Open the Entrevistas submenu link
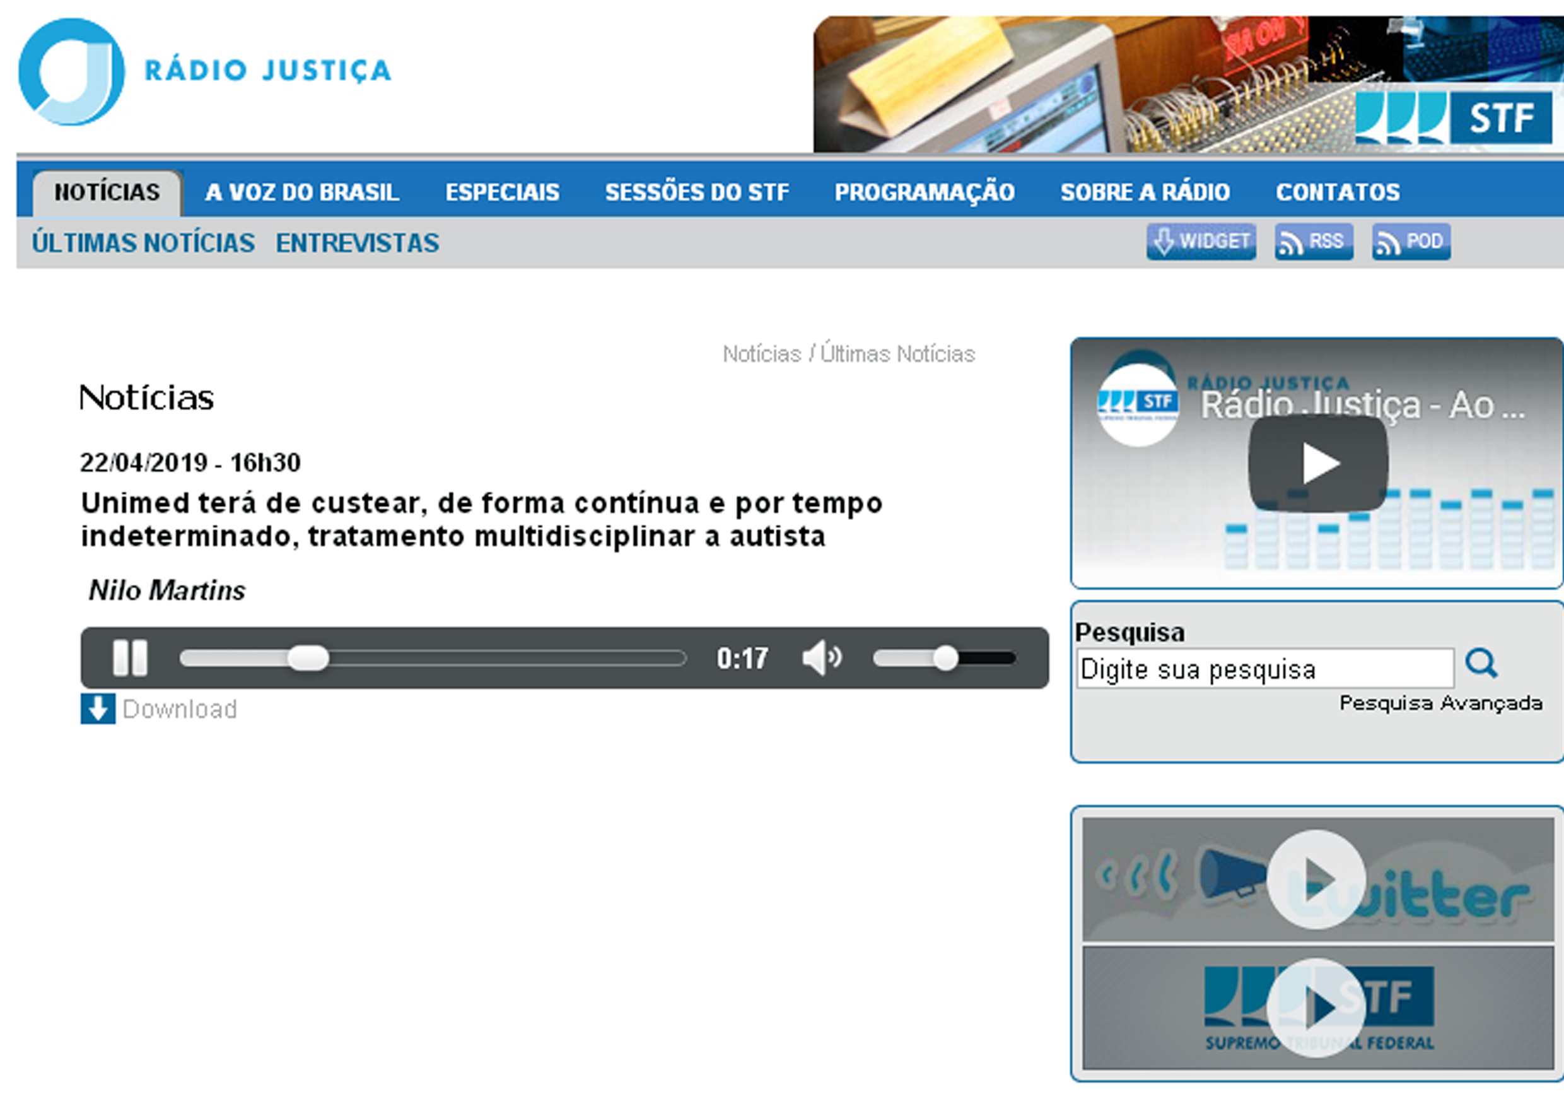Screen dimensions: 1564x1118 [357, 243]
